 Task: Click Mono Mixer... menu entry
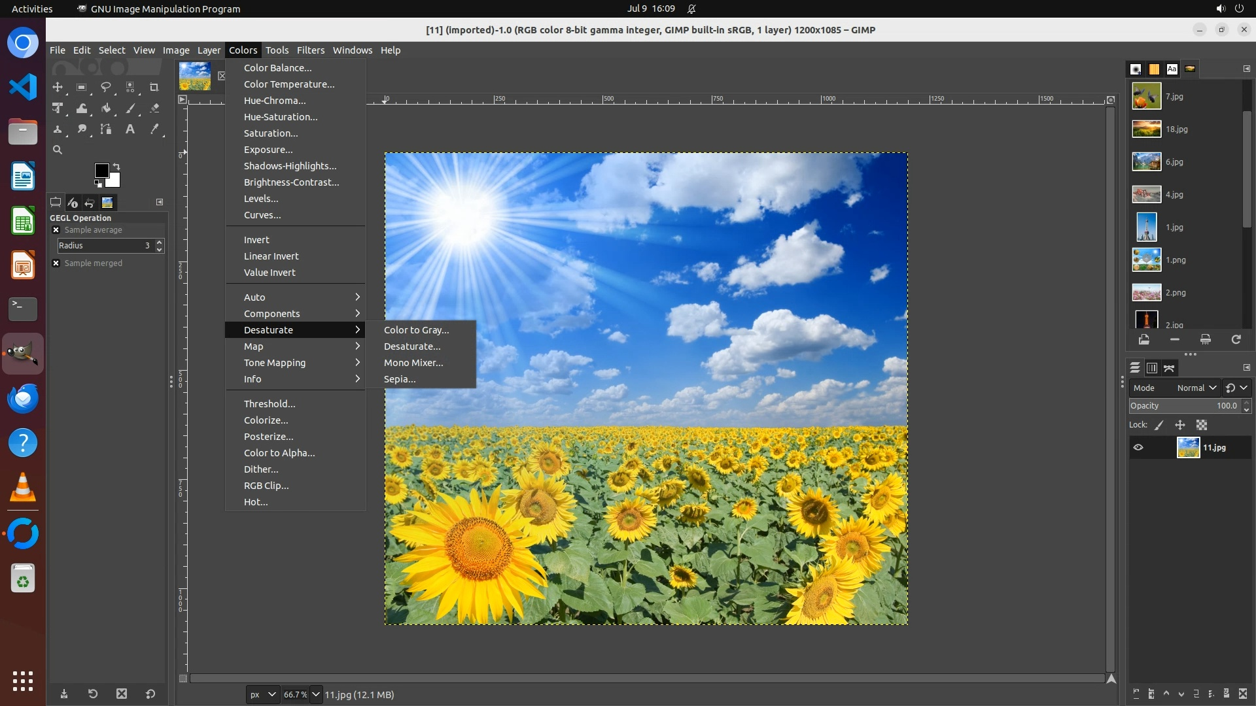(413, 363)
